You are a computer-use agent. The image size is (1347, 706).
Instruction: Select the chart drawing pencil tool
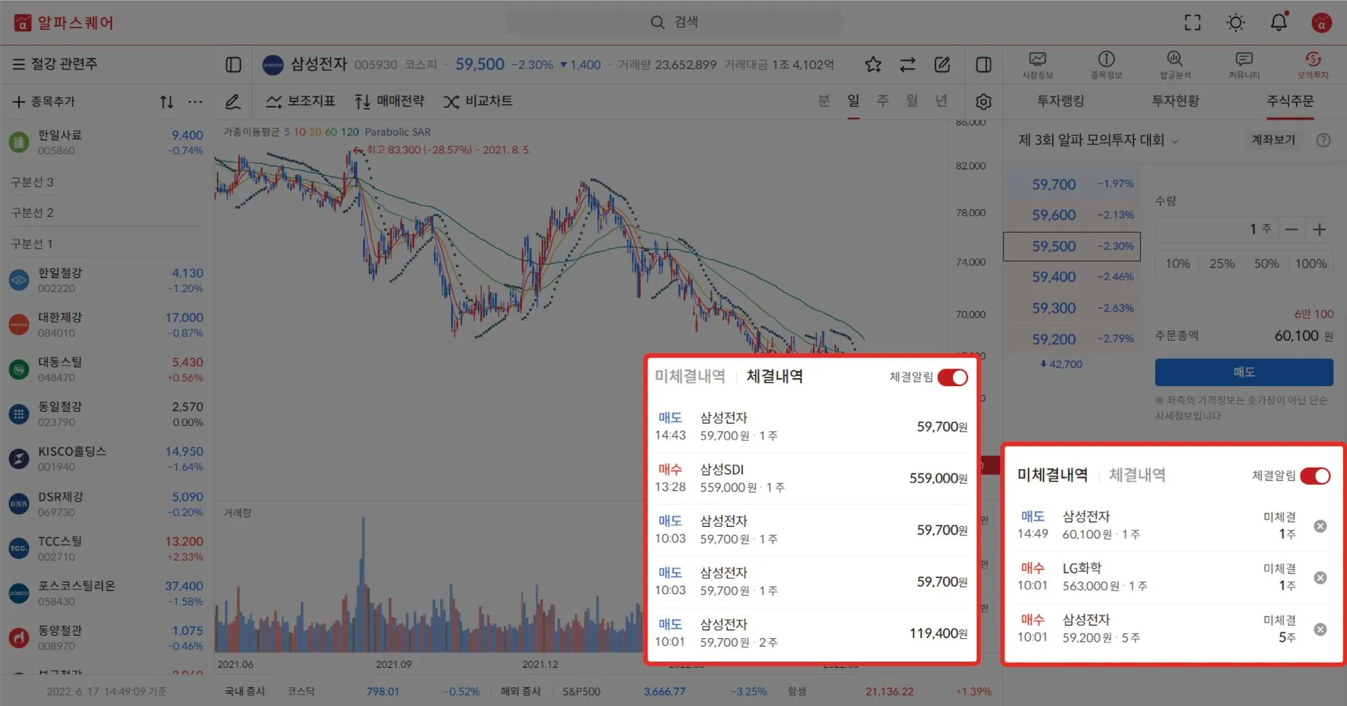tap(233, 102)
